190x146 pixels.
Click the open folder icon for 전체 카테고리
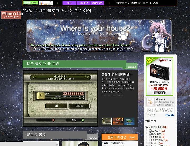tap(147, 127)
